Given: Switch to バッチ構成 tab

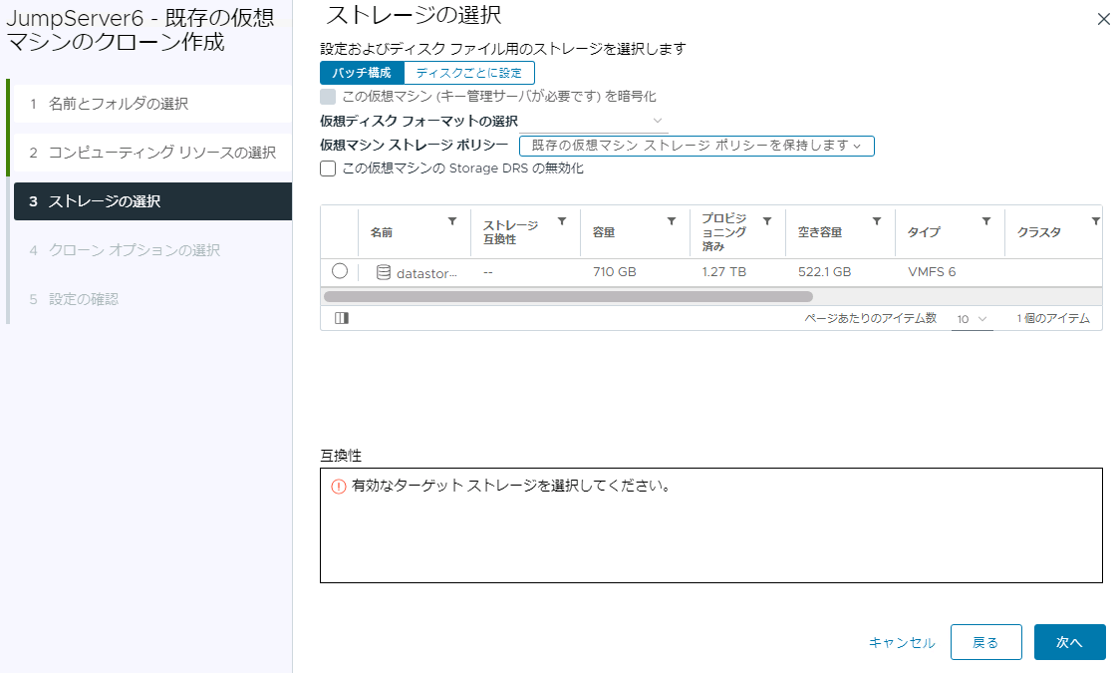Looking at the screenshot, I should pyautogui.click(x=362, y=73).
